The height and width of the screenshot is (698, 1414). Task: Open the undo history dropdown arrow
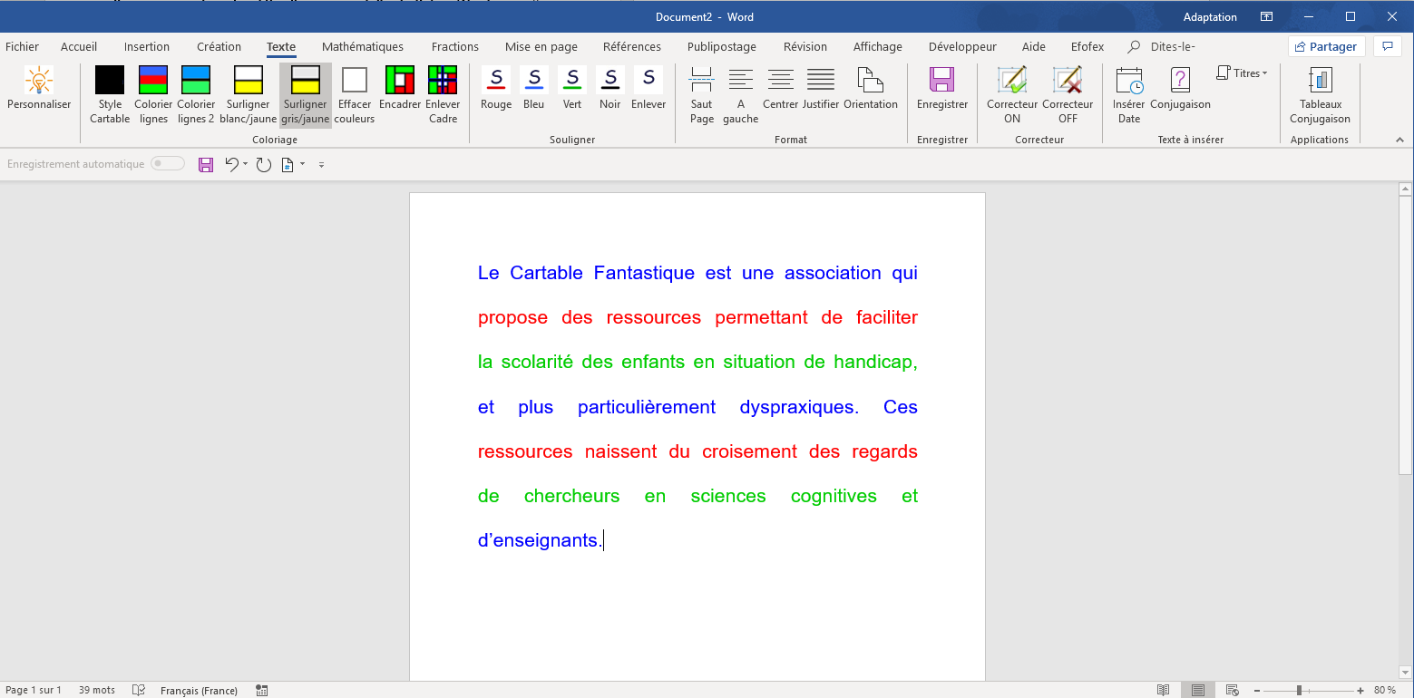[245, 164]
